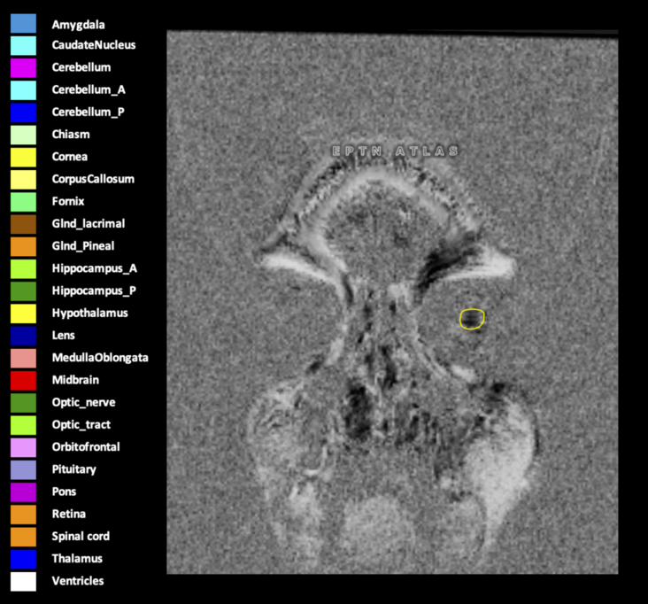Select the Cerebellum_A label
The width and height of the screenshot is (648, 604).
89,89
